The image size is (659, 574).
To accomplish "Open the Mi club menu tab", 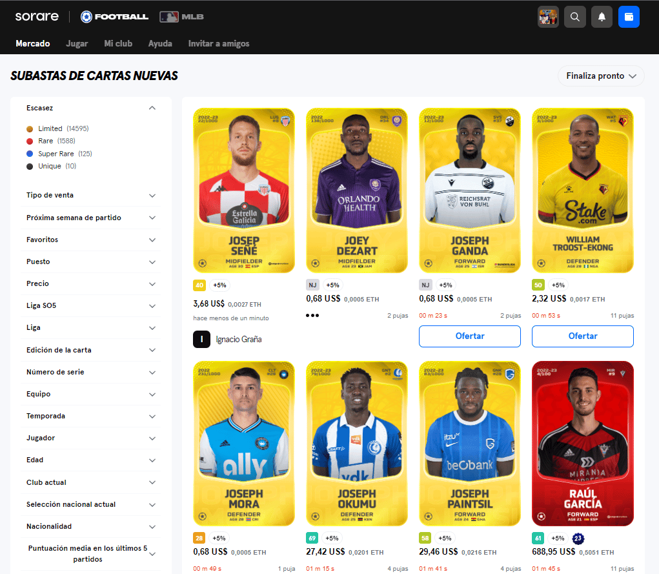I will (x=118, y=44).
